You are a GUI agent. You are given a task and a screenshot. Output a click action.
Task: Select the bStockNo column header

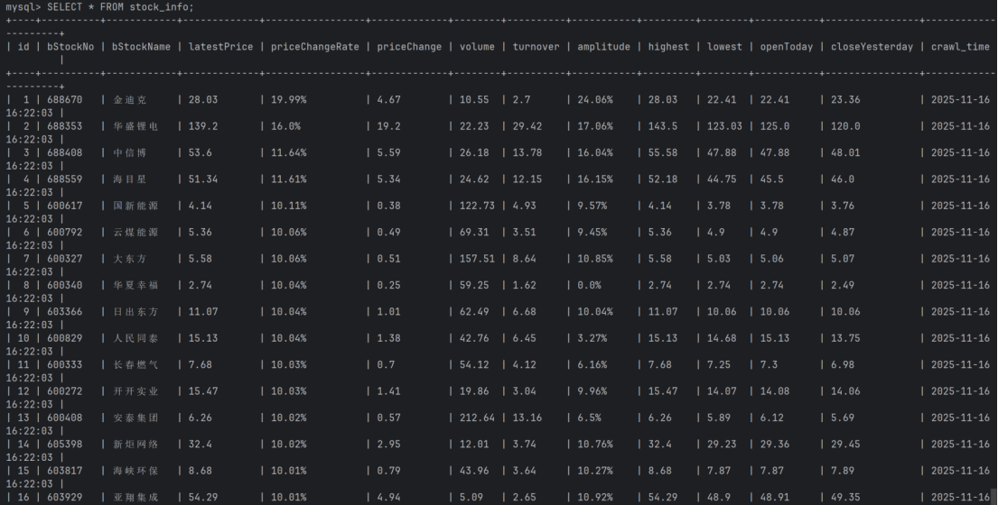(70, 46)
